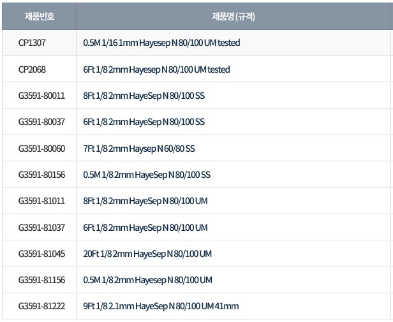The width and height of the screenshot is (393, 322).
Task: Click the 7Ft 1/8 2mm Haysep N 60/80 SS text
Action: (x=139, y=149)
